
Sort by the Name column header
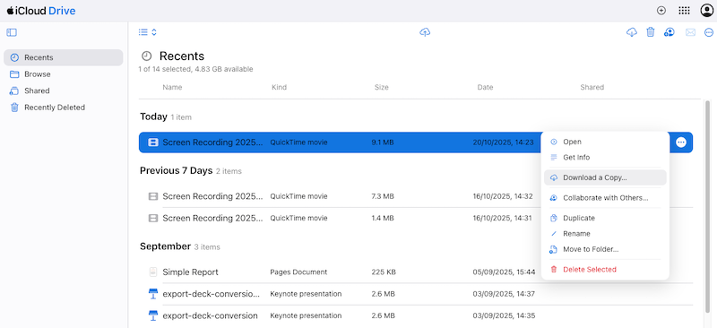(x=172, y=87)
